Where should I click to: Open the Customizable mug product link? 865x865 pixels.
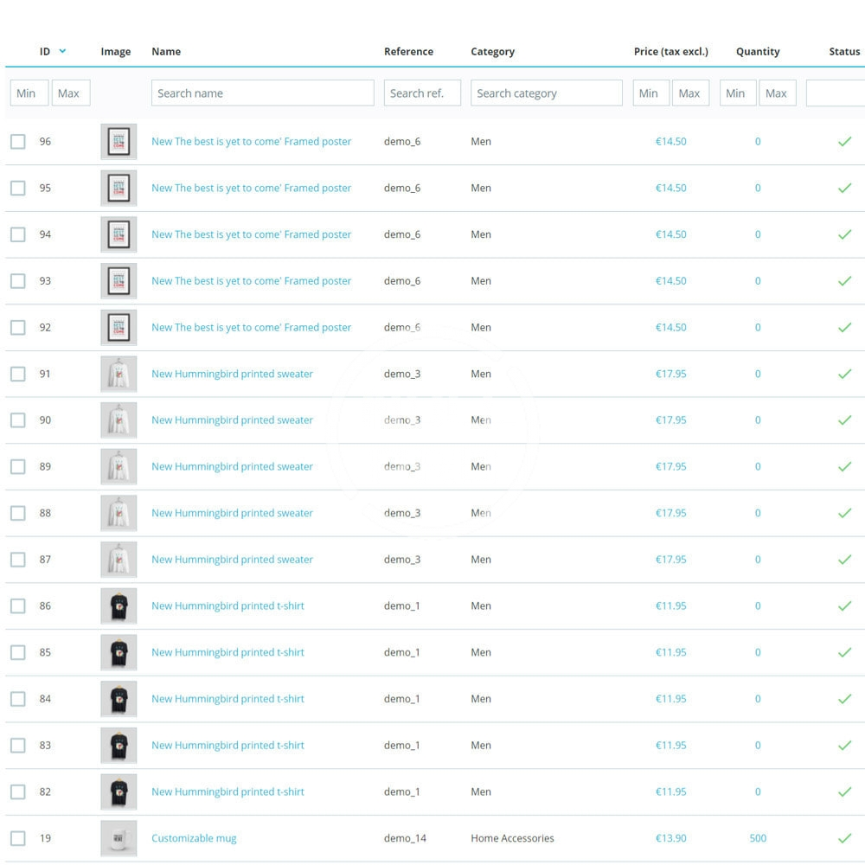click(x=194, y=838)
